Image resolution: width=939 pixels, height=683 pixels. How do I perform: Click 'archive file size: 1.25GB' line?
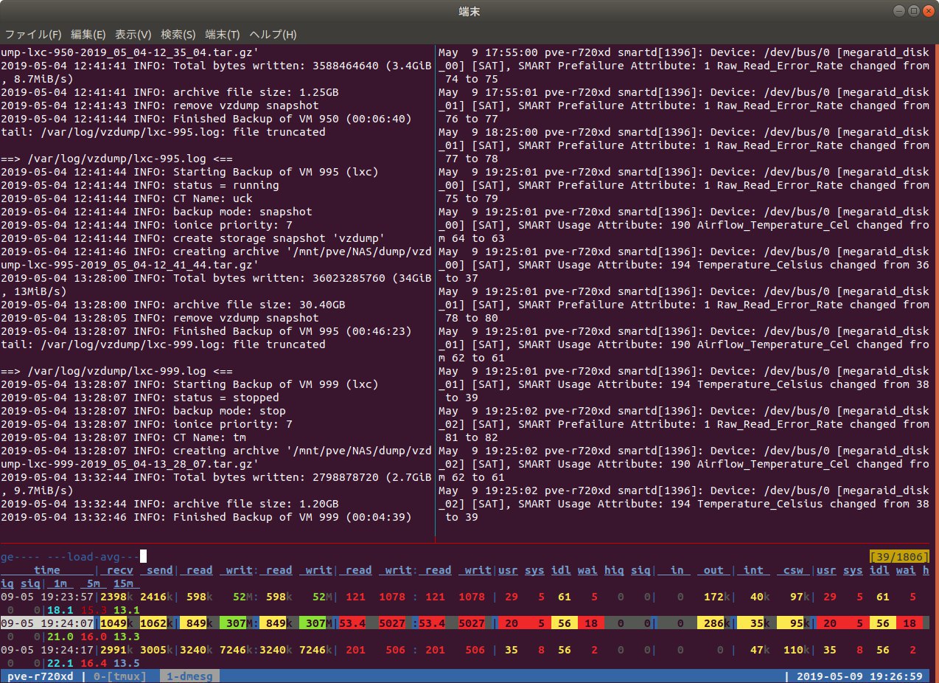click(x=170, y=92)
